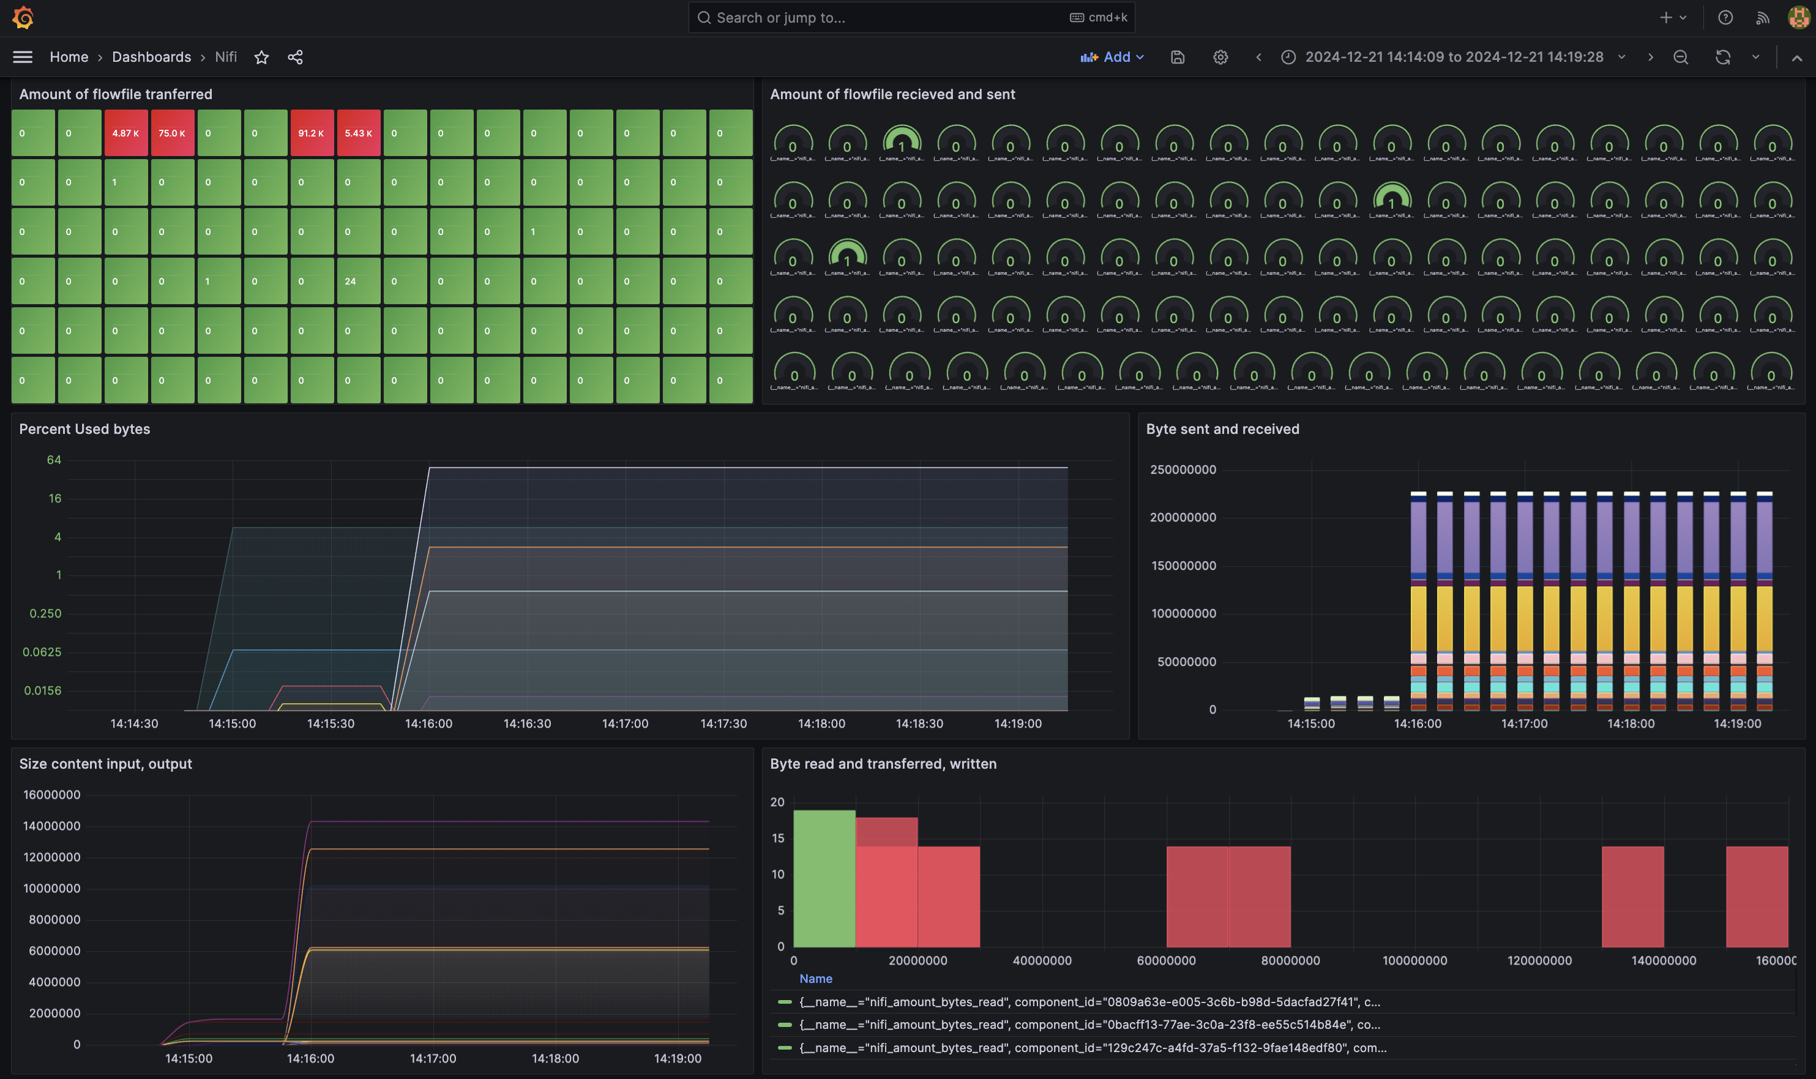Shift time range backward
Screen dimensions: 1816x1079
coord(1258,57)
